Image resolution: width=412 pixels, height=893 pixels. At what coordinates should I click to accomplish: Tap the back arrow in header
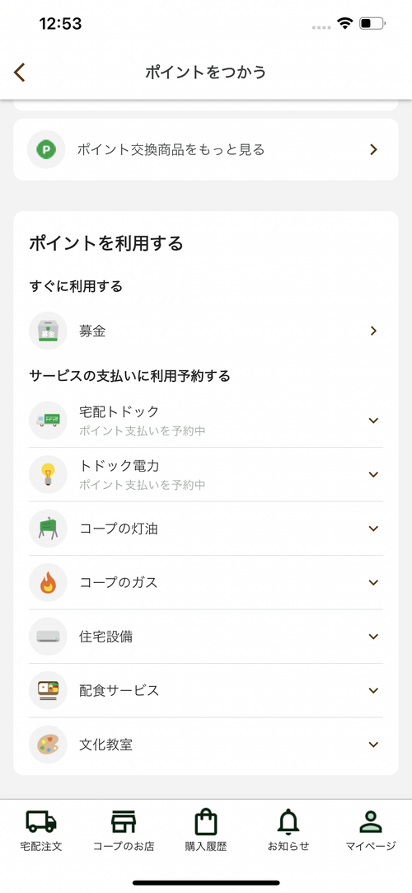point(20,73)
